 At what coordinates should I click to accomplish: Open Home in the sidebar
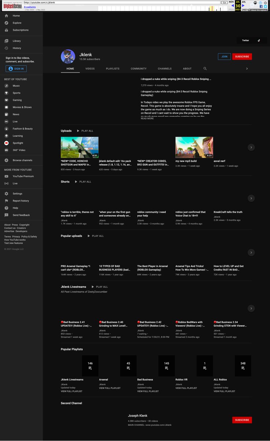click(x=21, y=16)
